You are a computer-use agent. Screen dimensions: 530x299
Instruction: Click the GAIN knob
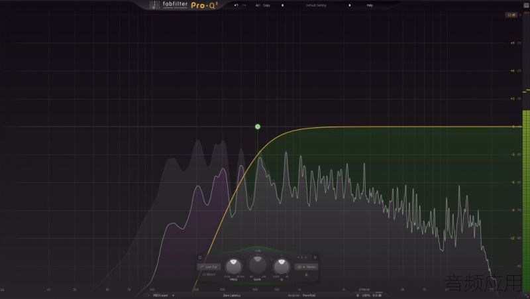click(x=258, y=265)
